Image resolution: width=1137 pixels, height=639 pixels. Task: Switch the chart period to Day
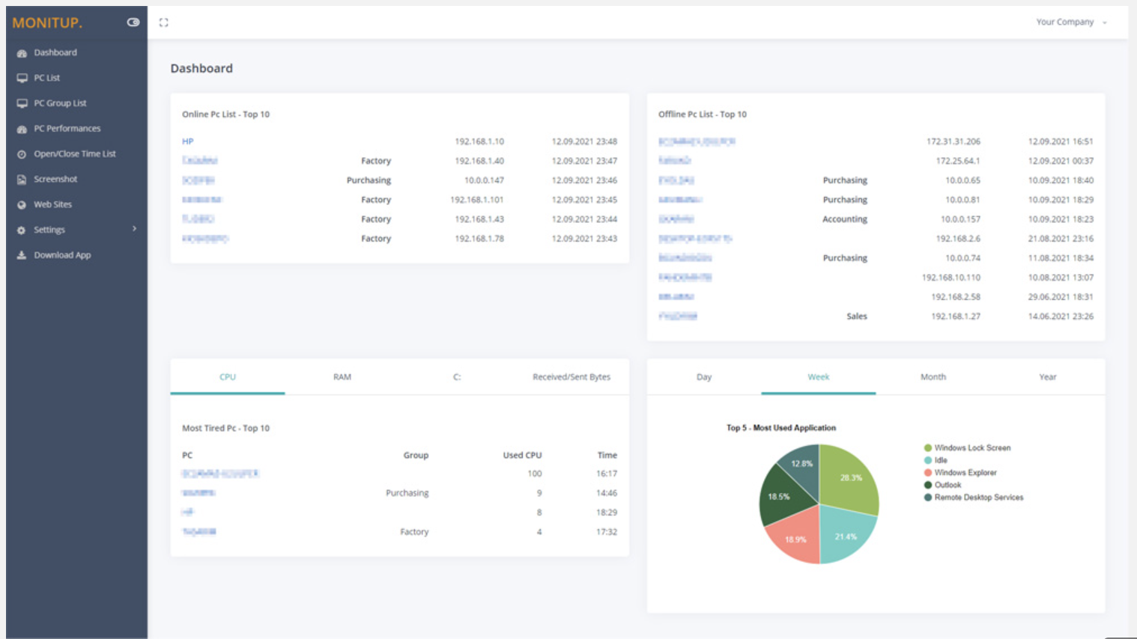tap(703, 376)
